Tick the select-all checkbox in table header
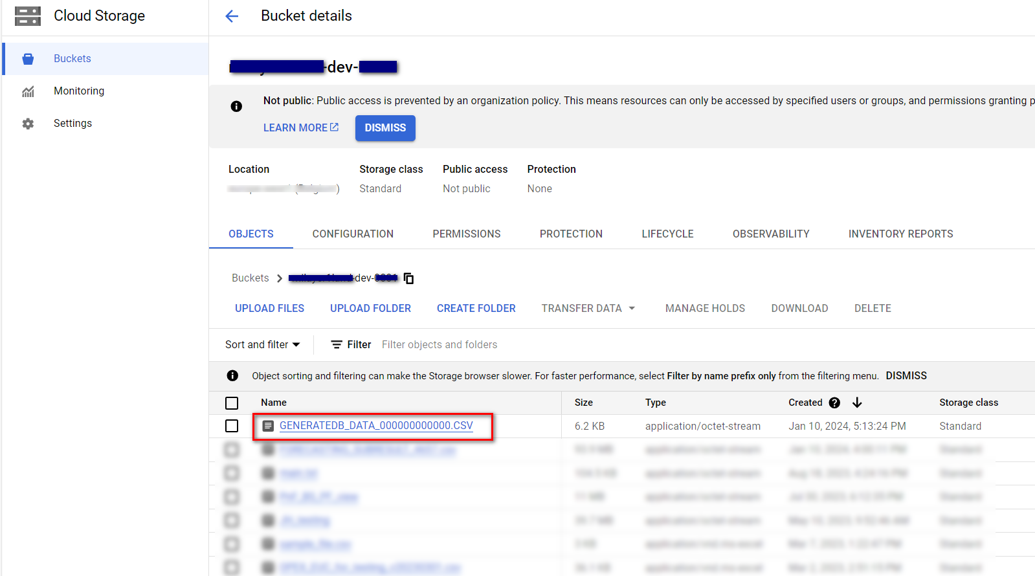The width and height of the screenshot is (1035, 576). coord(232,403)
